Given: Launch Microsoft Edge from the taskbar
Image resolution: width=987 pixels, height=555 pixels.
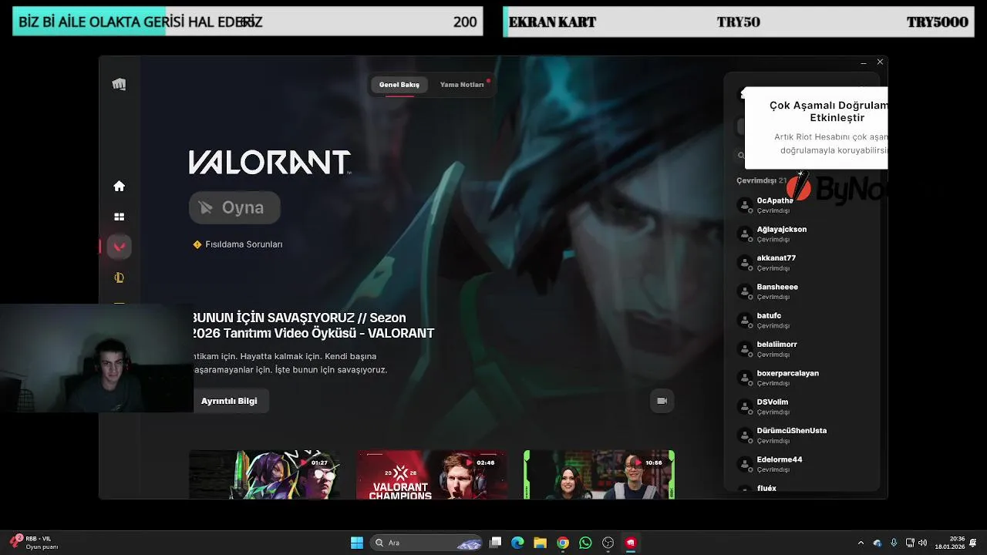Looking at the screenshot, I should coord(518,543).
